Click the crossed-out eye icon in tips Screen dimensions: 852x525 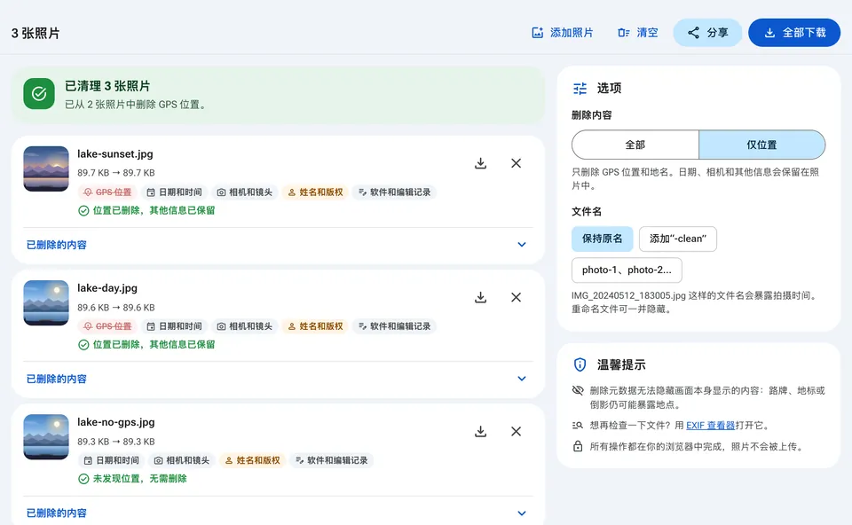(578, 390)
